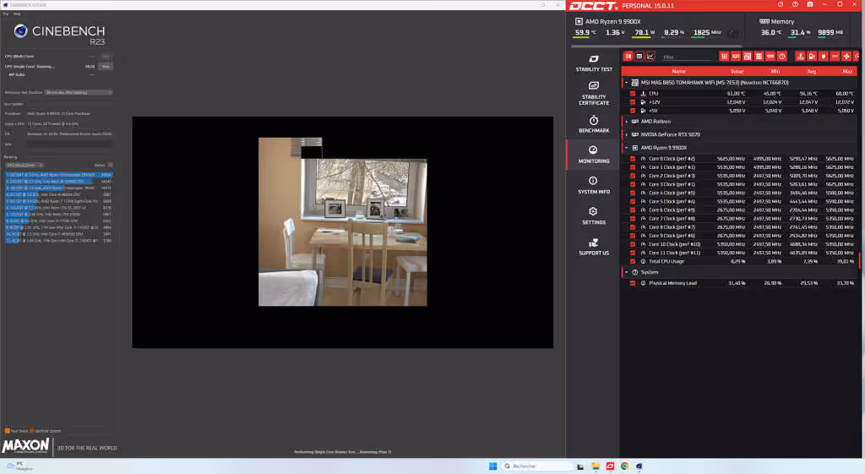The image size is (865, 474).
Task: Uncheck the Total CPU Usage checkbox
Action: pyautogui.click(x=633, y=261)
